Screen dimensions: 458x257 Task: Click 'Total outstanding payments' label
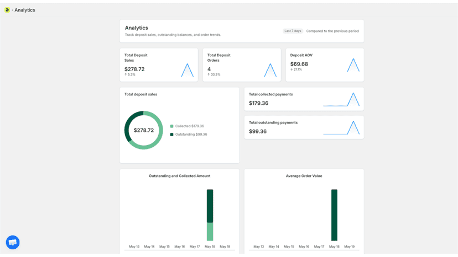pos(273,122)
